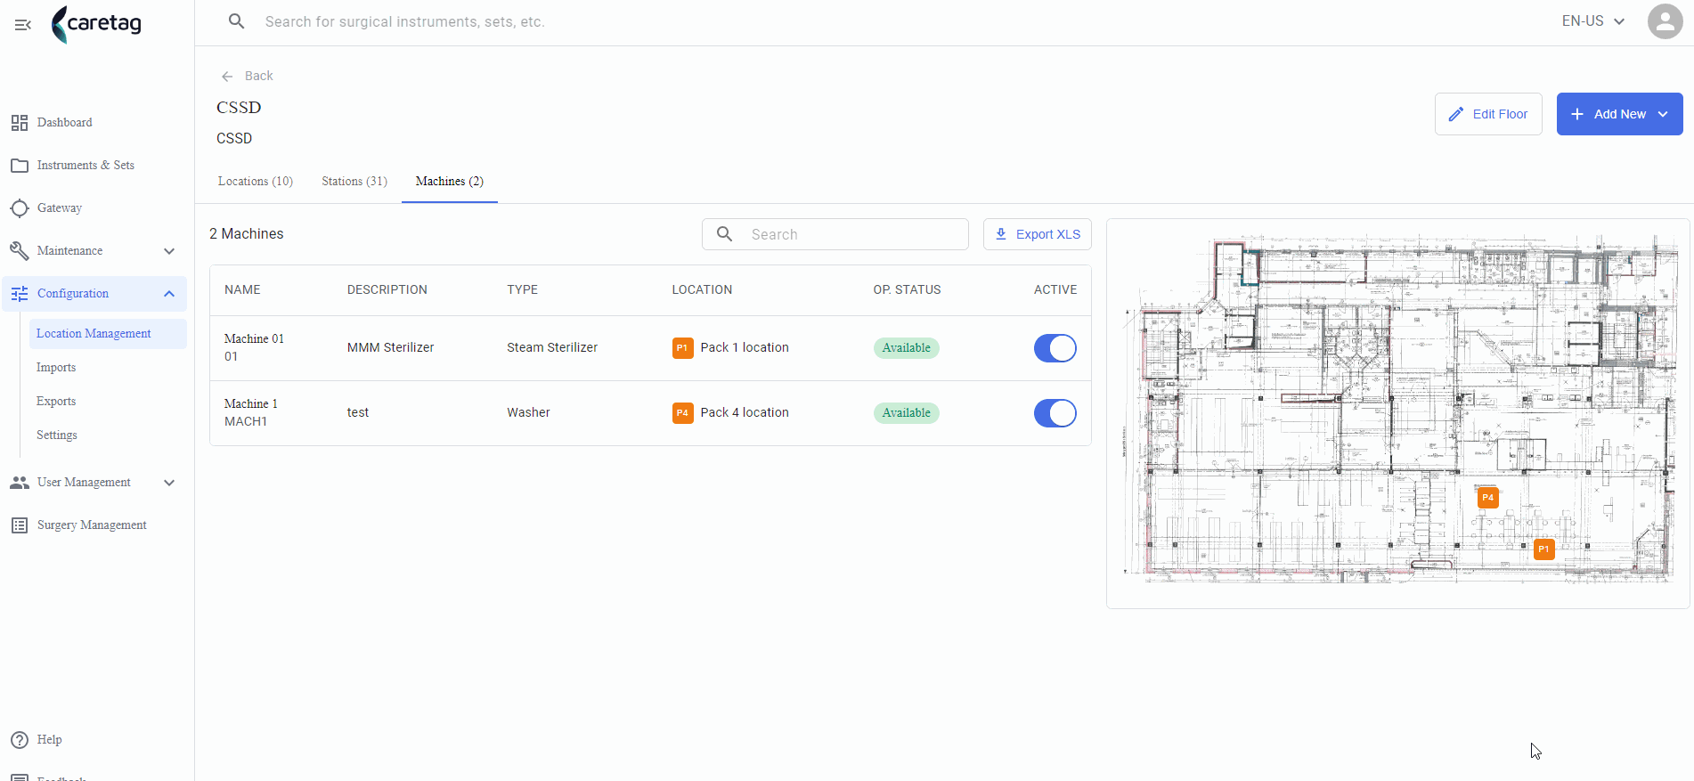The height and width of the screenshot is (781, 1694).
Task: Switch to the Locations (10) tab
Action: tap(256, 182)
